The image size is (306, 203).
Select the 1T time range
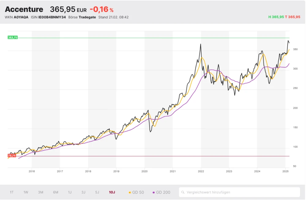(12, 192)
